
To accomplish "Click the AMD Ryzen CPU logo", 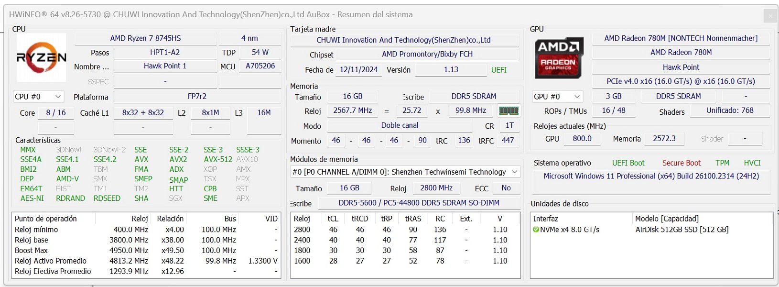I will pos(42,58).
